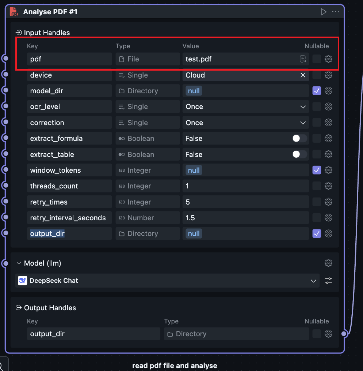The image size is (363, 371).
Task: Collapse the Model (llm) section
Action: [x=19, y=263]
